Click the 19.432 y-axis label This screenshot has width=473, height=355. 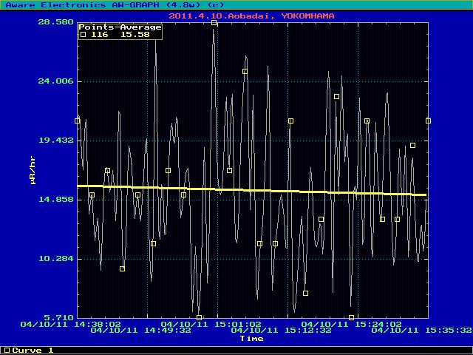[x=55, y=140]
